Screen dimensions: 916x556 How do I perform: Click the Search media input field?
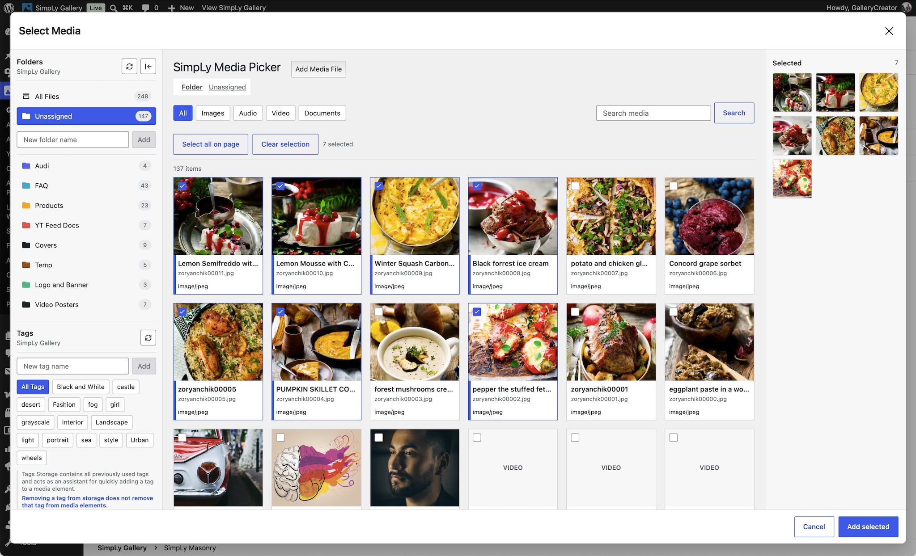tap(653, 113)
